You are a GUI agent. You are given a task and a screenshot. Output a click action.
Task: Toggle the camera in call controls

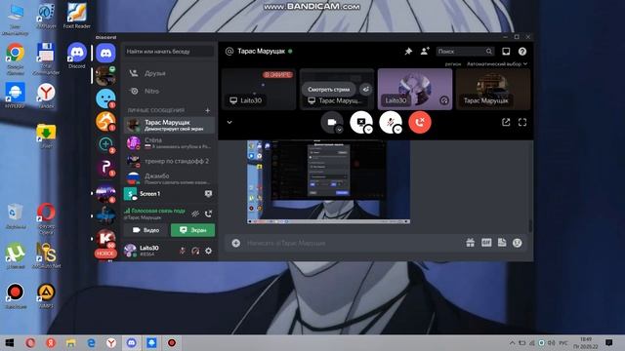(332, 122)
